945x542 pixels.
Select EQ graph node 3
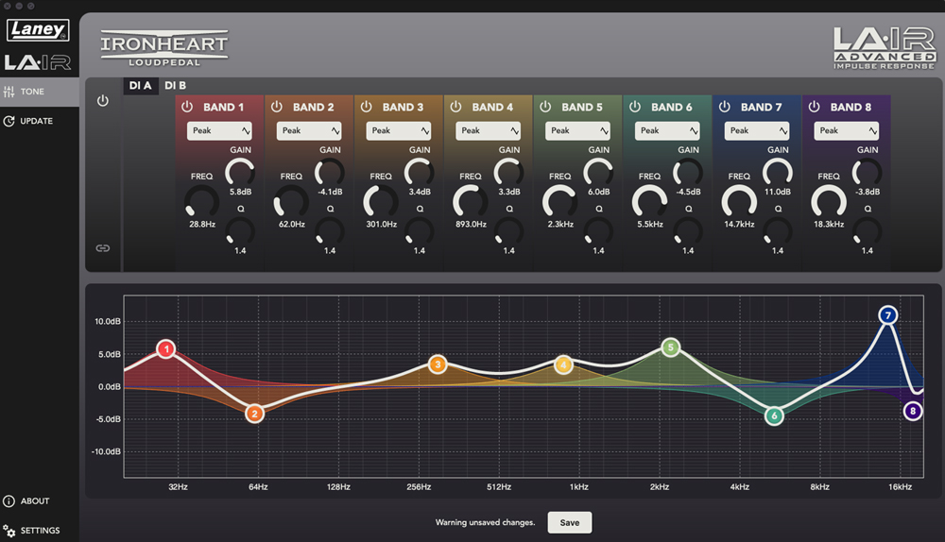click(438, 364)
